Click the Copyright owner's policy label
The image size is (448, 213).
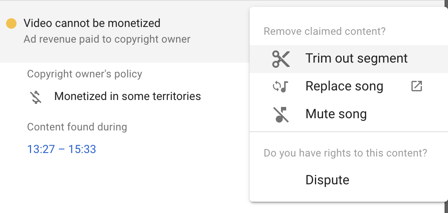point(84,74)
